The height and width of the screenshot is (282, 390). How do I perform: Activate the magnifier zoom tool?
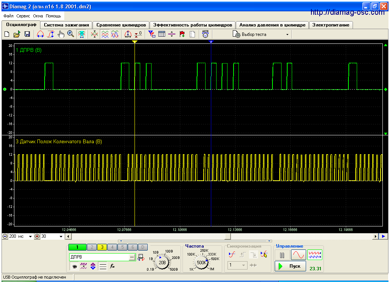tap(71, 34)
